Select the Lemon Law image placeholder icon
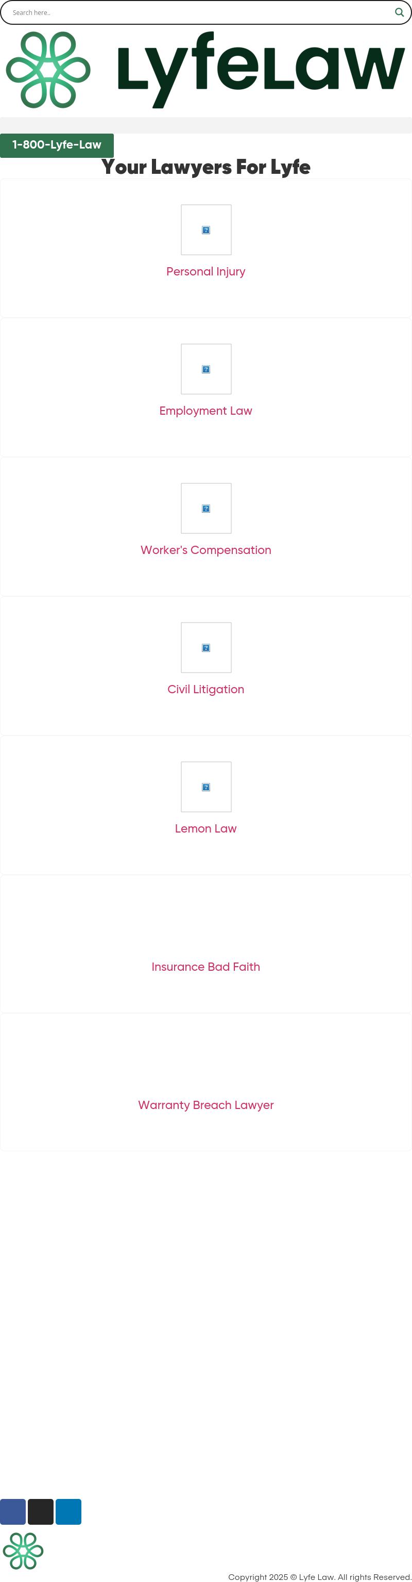This screenshot has width=412, height=1582. click(x=205, y=787)
